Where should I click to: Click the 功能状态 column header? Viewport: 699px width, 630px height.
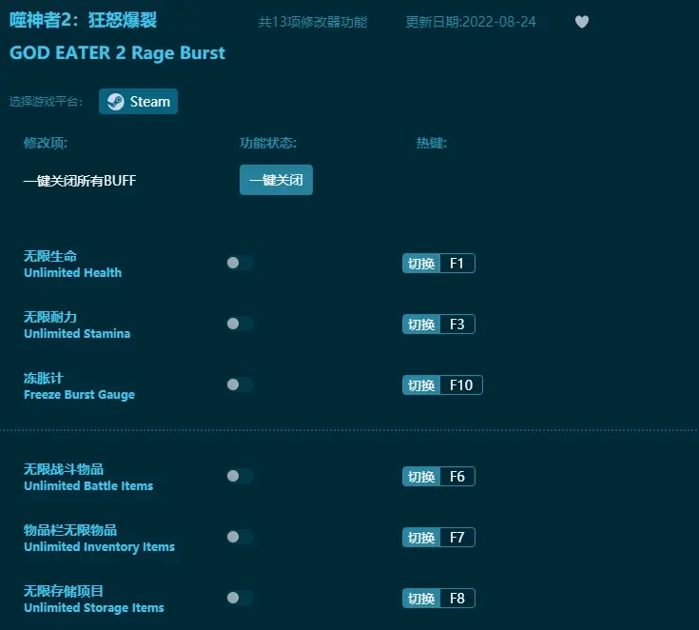click(x=268, y=143)
